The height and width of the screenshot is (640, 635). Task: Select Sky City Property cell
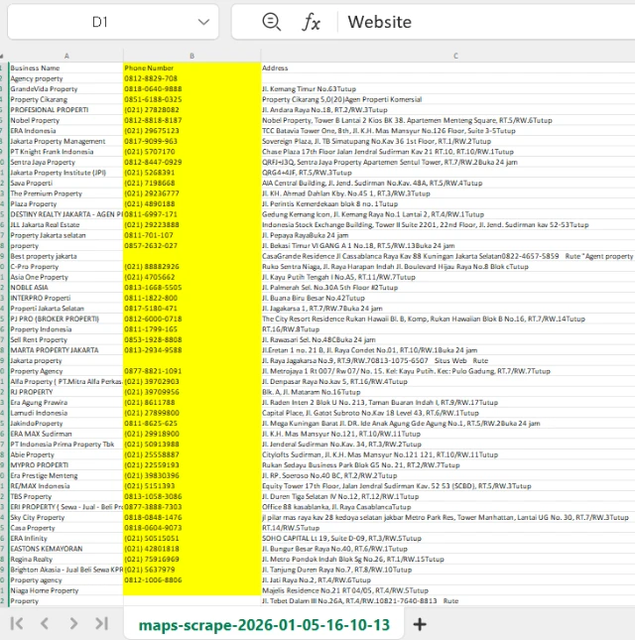point(66,518)
